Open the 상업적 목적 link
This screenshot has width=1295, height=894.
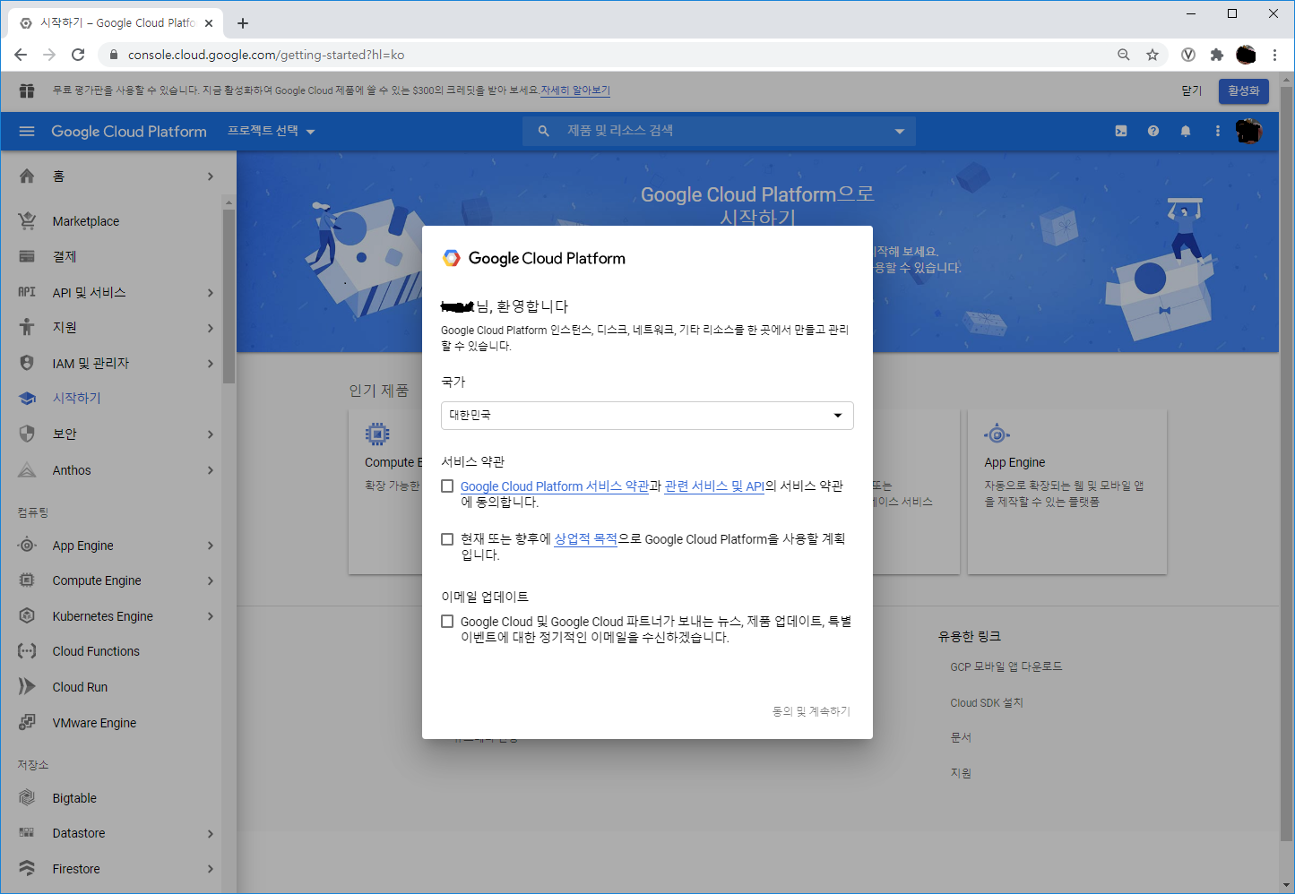click(x=586, y=538)
